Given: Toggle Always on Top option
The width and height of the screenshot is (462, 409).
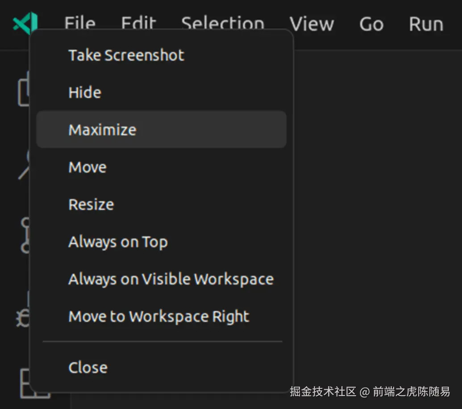Looking at the screenshot, I should coord(118,242).
